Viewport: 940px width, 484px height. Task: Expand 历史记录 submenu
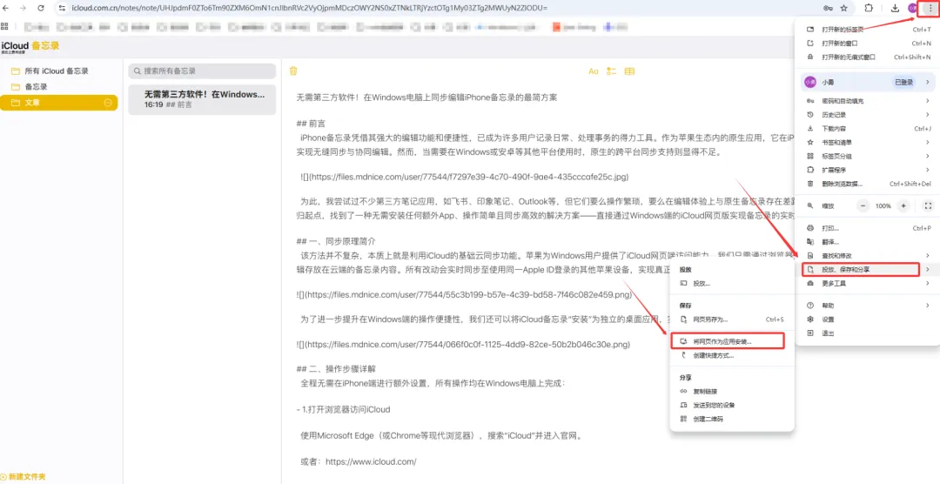coord(868,115)
